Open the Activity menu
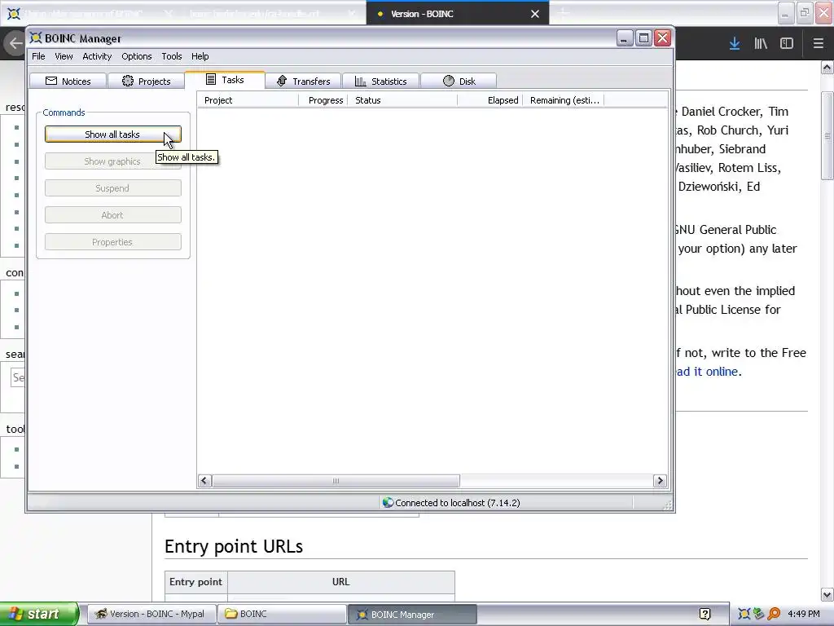The height and width of the screenshot is (626, 834). 97,56
